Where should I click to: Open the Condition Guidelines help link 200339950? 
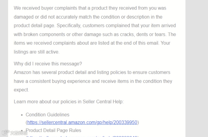pyautogui.click(x=82, y=122)
